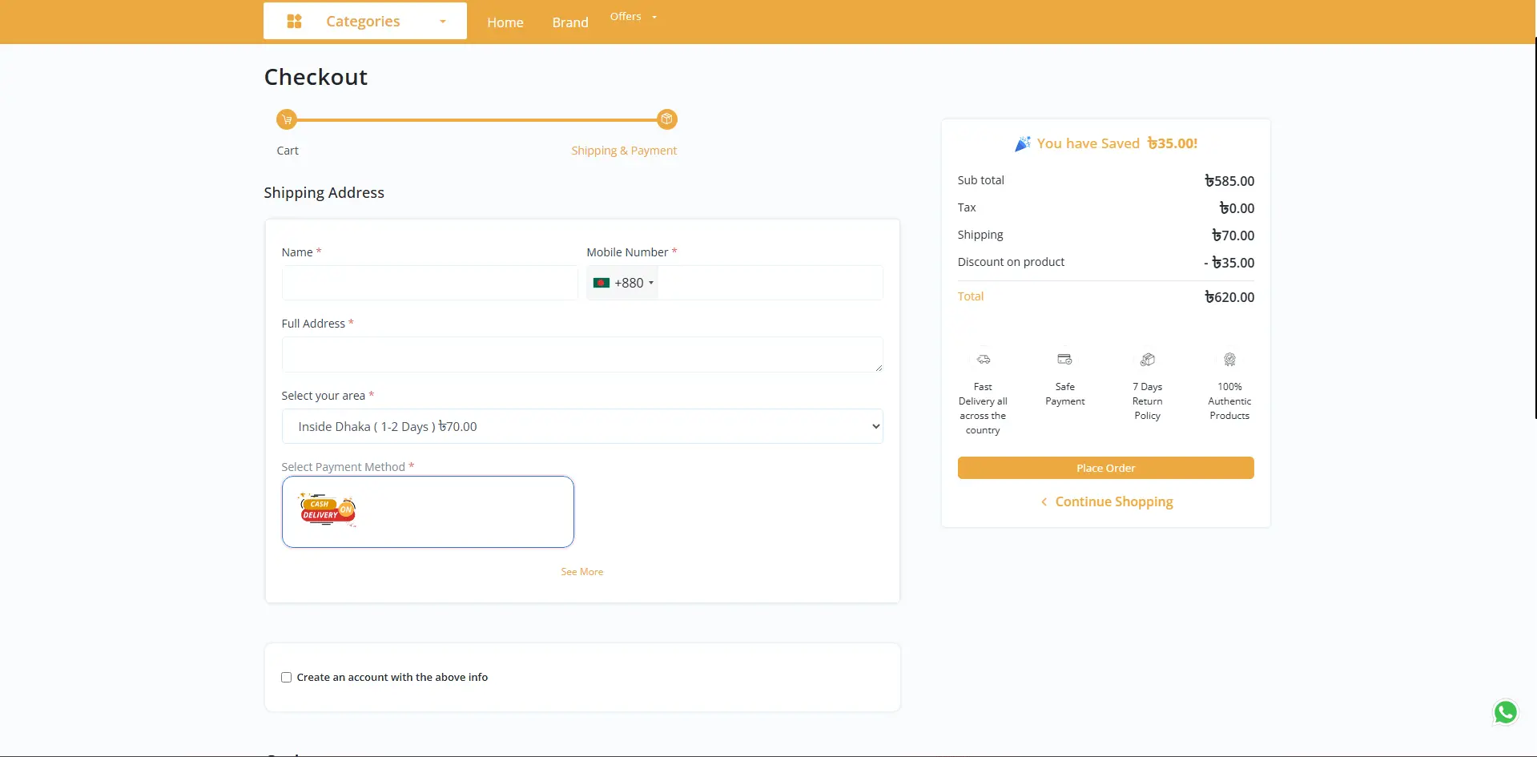Click the 7 Days Return Policy icon
1537x757 pixels.
(x=1148, y=359)
